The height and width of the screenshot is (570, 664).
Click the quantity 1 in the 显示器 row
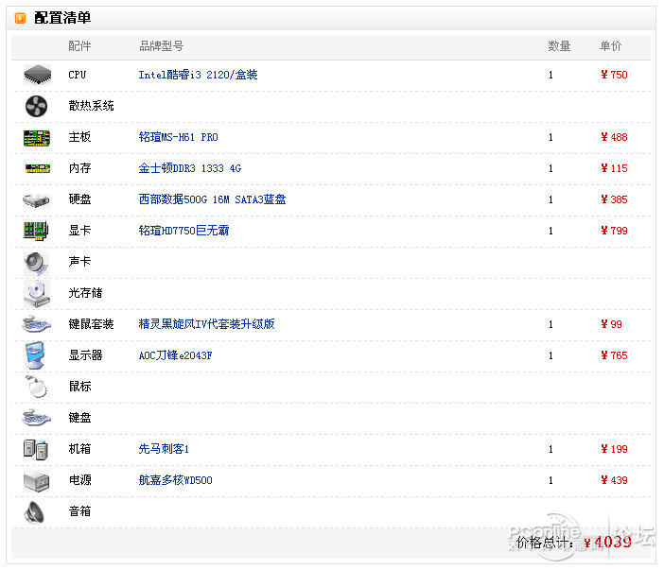(550, 355)
